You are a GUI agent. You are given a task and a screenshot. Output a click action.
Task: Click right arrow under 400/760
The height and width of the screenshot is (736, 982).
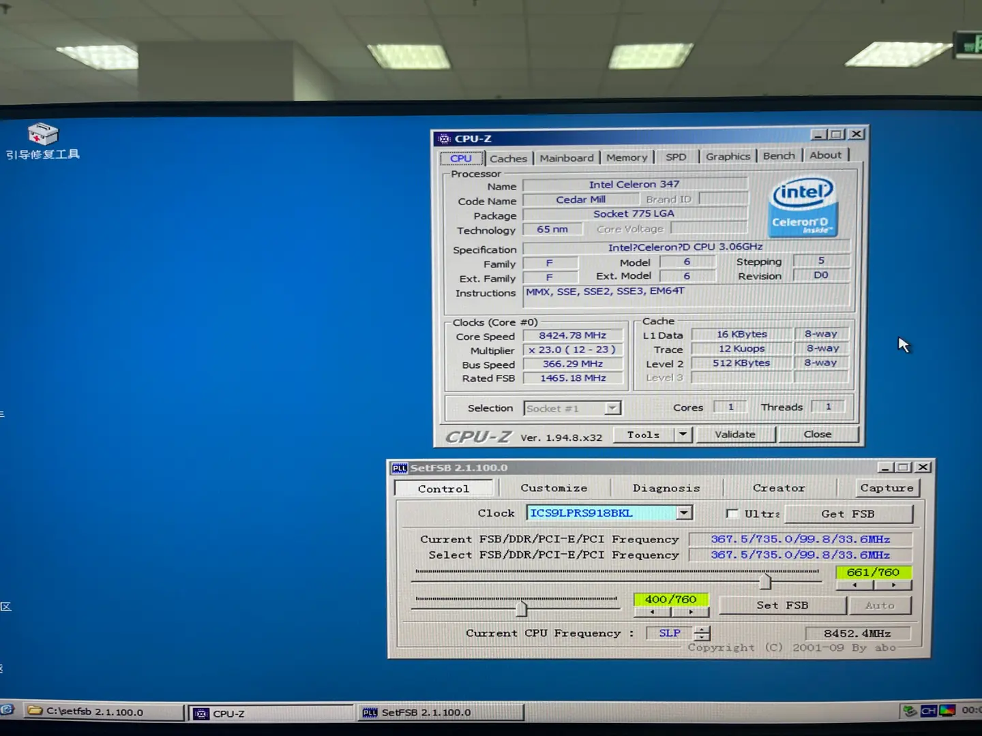pyautogui.click(x=690, y=612)
